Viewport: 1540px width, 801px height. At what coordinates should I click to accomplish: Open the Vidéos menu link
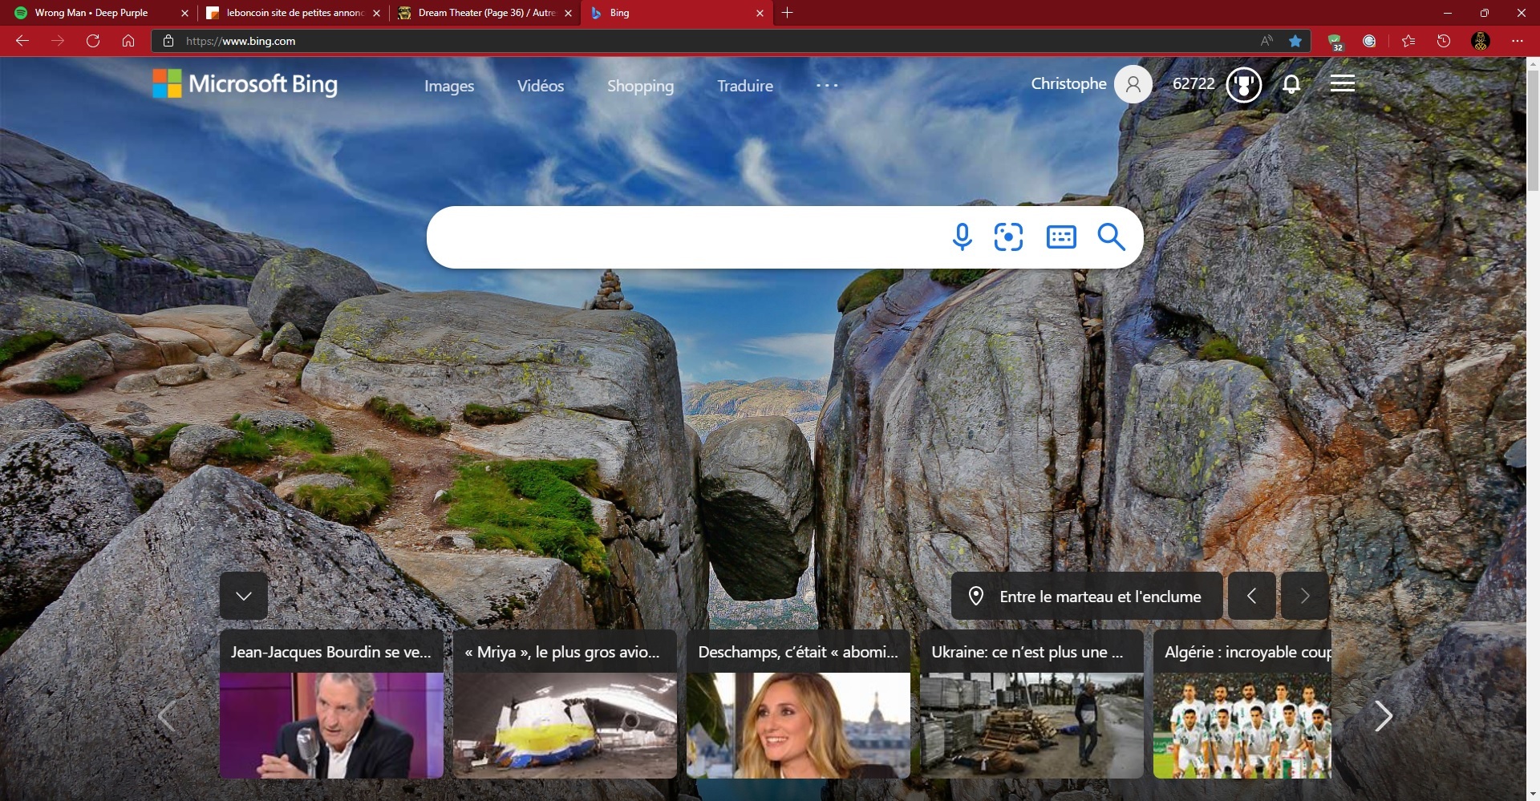point(541,86)
